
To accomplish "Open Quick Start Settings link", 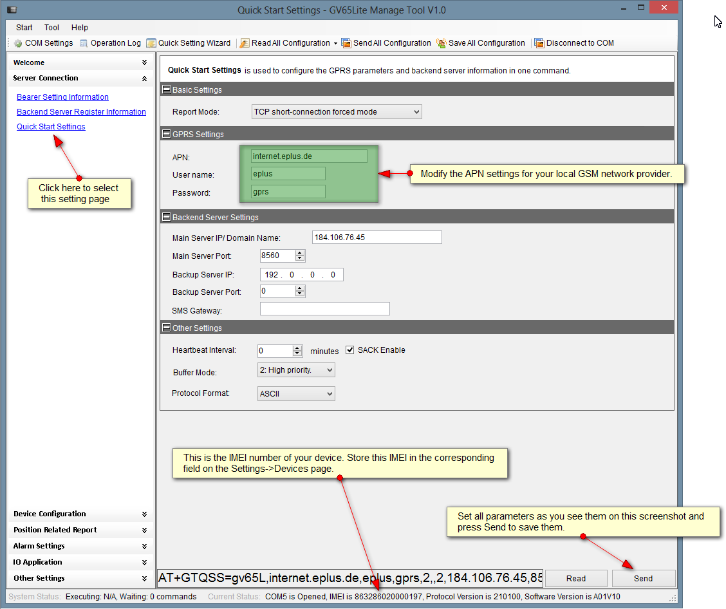I will click(x=51, y=126).
